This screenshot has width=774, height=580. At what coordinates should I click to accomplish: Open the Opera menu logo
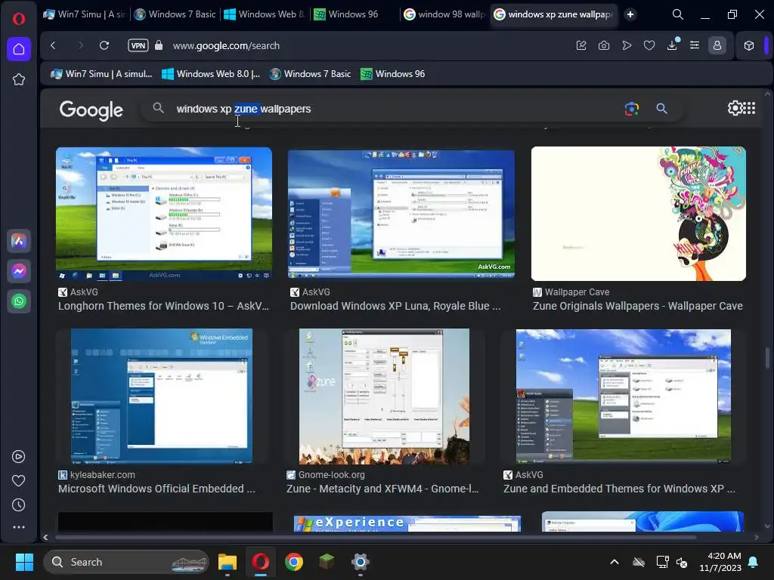pyautogui.click(x=19, y=19)
